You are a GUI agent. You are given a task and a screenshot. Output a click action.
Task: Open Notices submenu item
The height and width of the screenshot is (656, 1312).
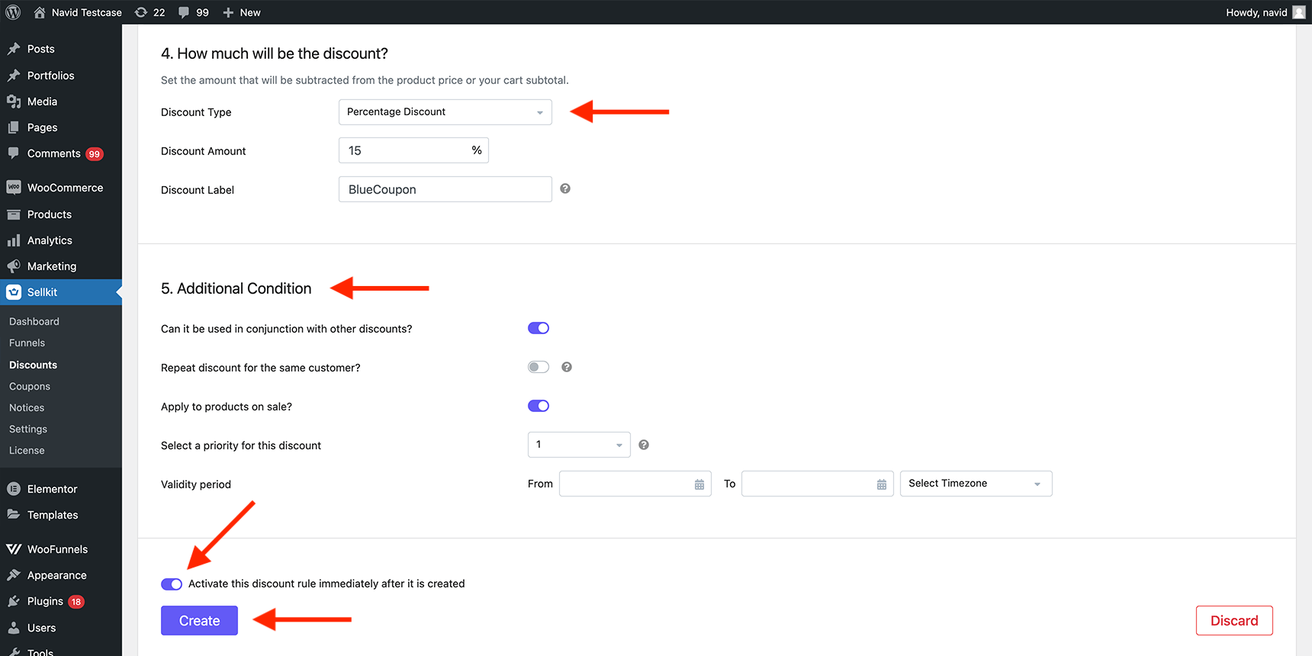point(27,408)
